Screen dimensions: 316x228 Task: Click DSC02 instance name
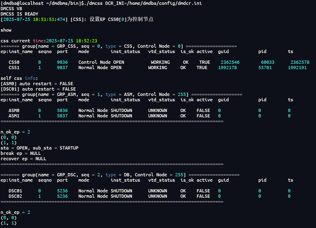pos(15,196)
